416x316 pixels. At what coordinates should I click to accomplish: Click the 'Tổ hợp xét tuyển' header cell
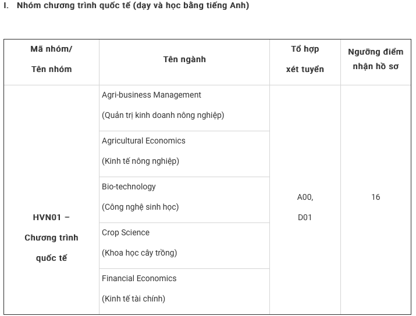[305, 59]
